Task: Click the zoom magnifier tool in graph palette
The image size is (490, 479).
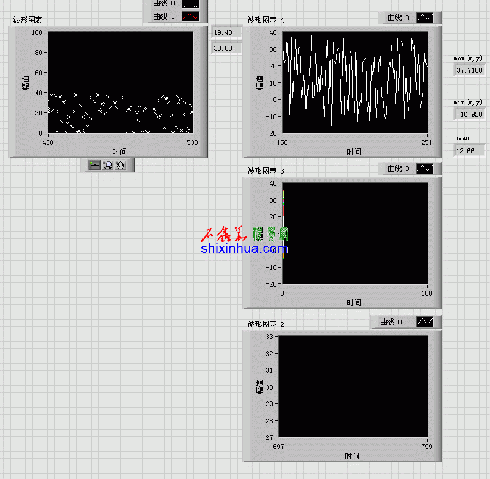Action: (x=107, y=165)
